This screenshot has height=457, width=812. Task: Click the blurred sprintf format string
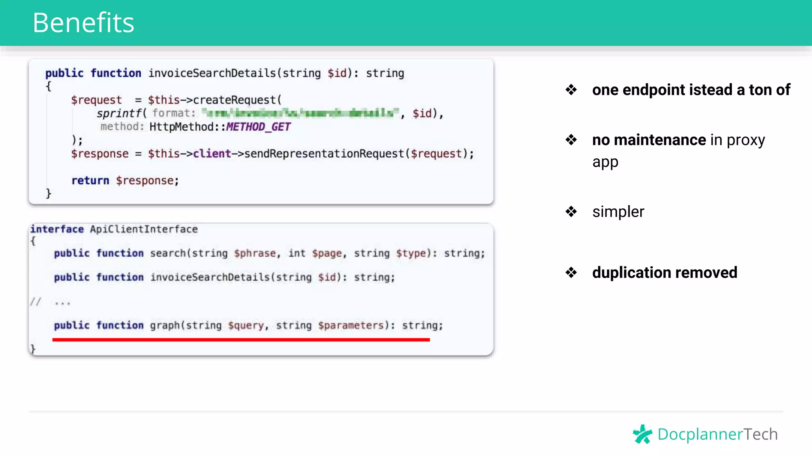coord(300,113)
